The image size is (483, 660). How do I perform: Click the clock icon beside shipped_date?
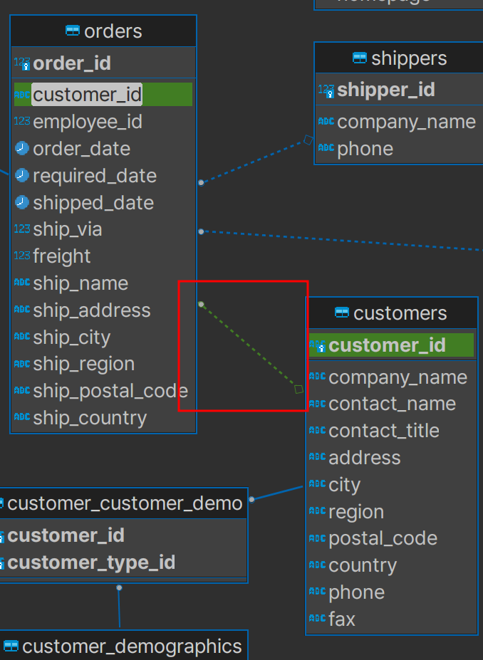pyautogui.click(x=22, y=202)
